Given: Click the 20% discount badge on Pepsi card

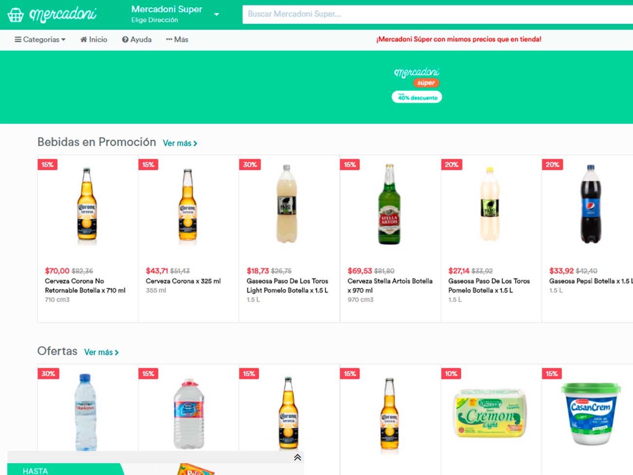Looking at the screenshot, I should tap(553, 165).
